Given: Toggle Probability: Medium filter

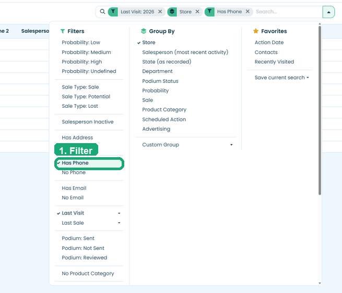Looking at the screenshot, I should (x=86, y=52).
